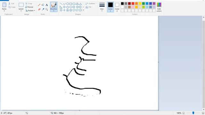This screenshot has height=115, width=205.
Task: Activate the Color 1 foreground box
Action: click(x=110, y=7)
